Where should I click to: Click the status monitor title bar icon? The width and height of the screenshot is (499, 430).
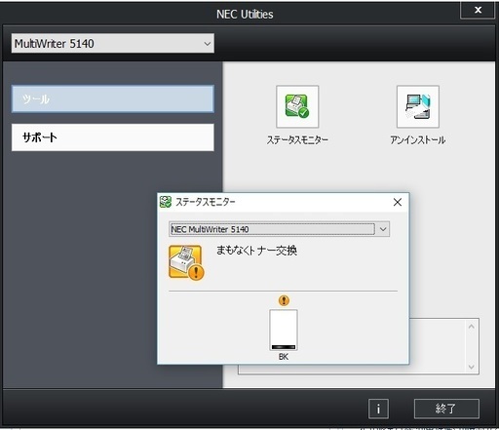click(x=166, y=202)
